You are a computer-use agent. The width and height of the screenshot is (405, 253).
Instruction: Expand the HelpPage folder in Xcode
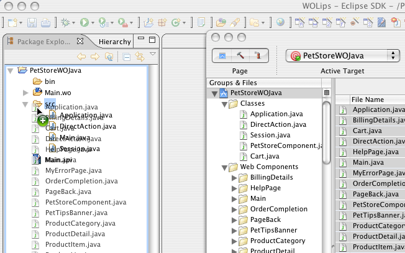[x=234, y=188]
